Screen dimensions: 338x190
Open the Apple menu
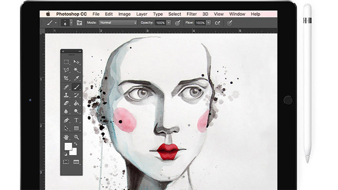(x=48, y=14)
